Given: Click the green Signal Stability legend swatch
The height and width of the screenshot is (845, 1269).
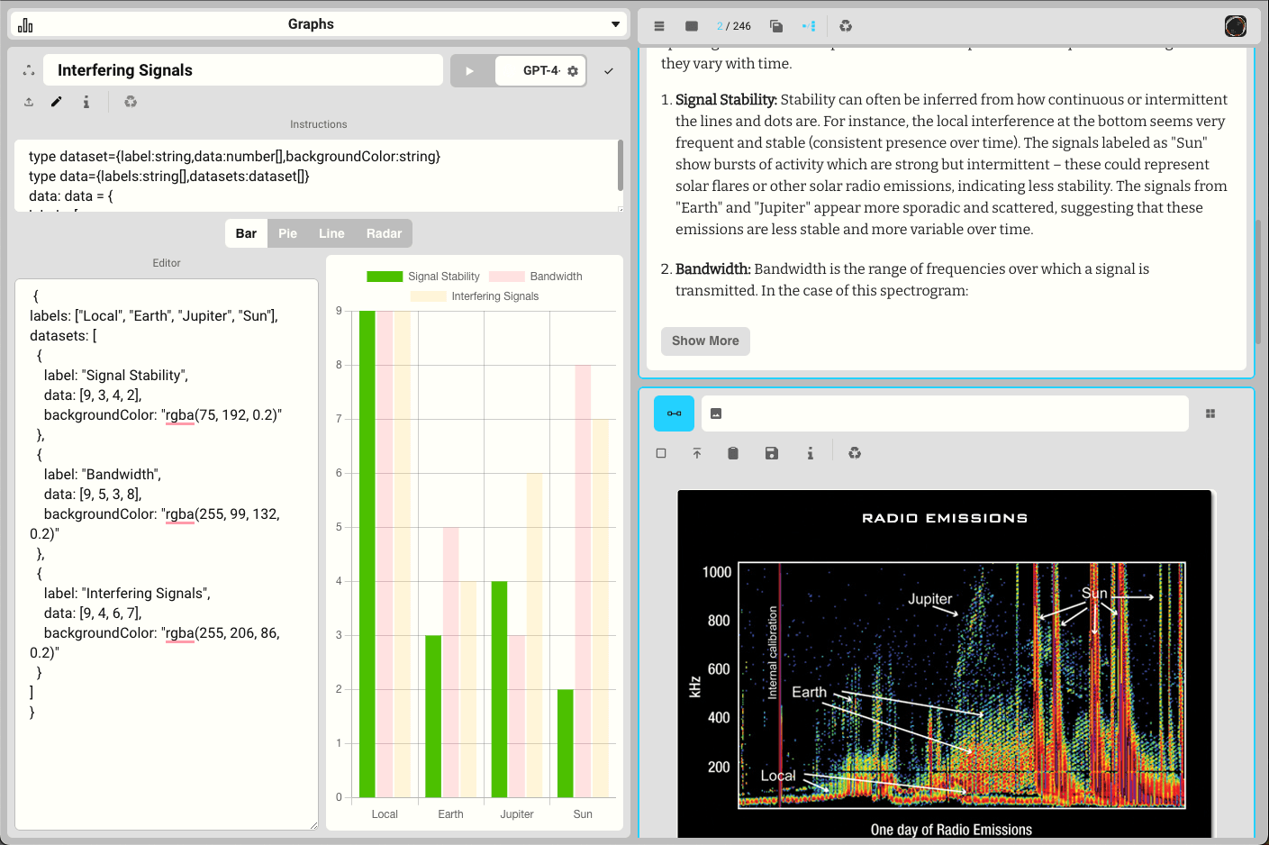Looking at the screenshot, I should pos(385,277).
